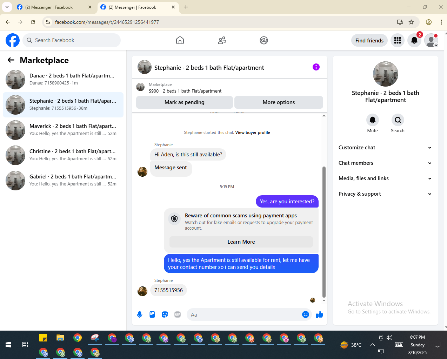The width and height of the screenshot is (447, 359).
Task: Open Windows notification center
Action: 438,345
